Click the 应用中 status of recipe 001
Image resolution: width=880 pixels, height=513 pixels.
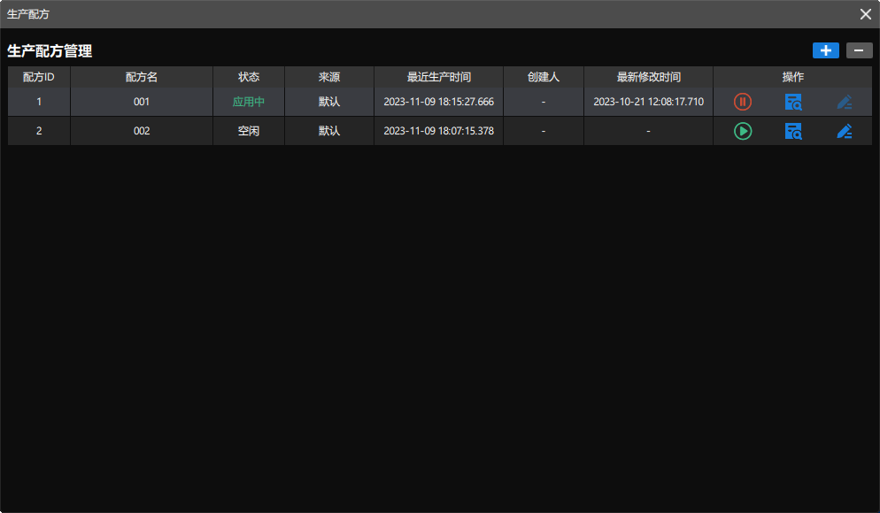(249, 101)
